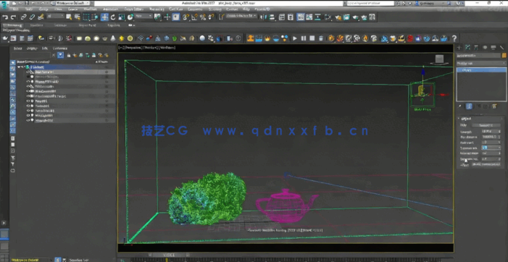The height and width of the screenshot is (262, 508).
Task: Click the object color swatch beside name field
Action: coord(504,55)
